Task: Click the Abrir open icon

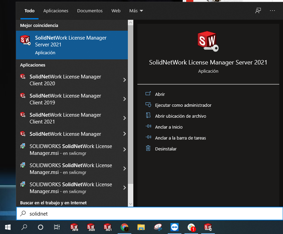Action: pyautogui.click(x=148, y=94)
